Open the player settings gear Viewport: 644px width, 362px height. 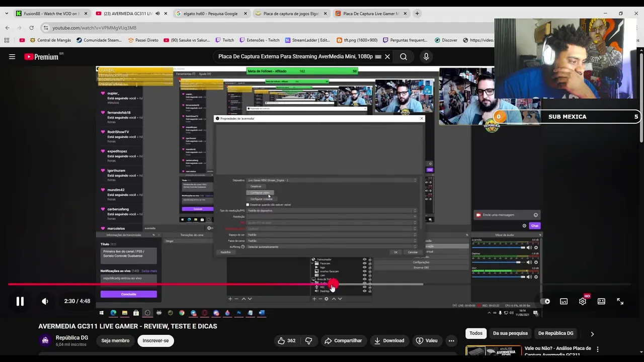[x=583, y=301]
